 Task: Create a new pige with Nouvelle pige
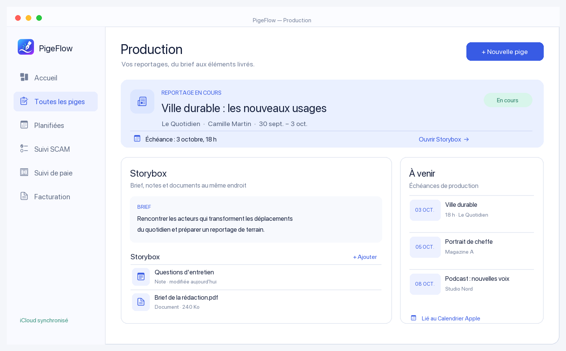505,52
